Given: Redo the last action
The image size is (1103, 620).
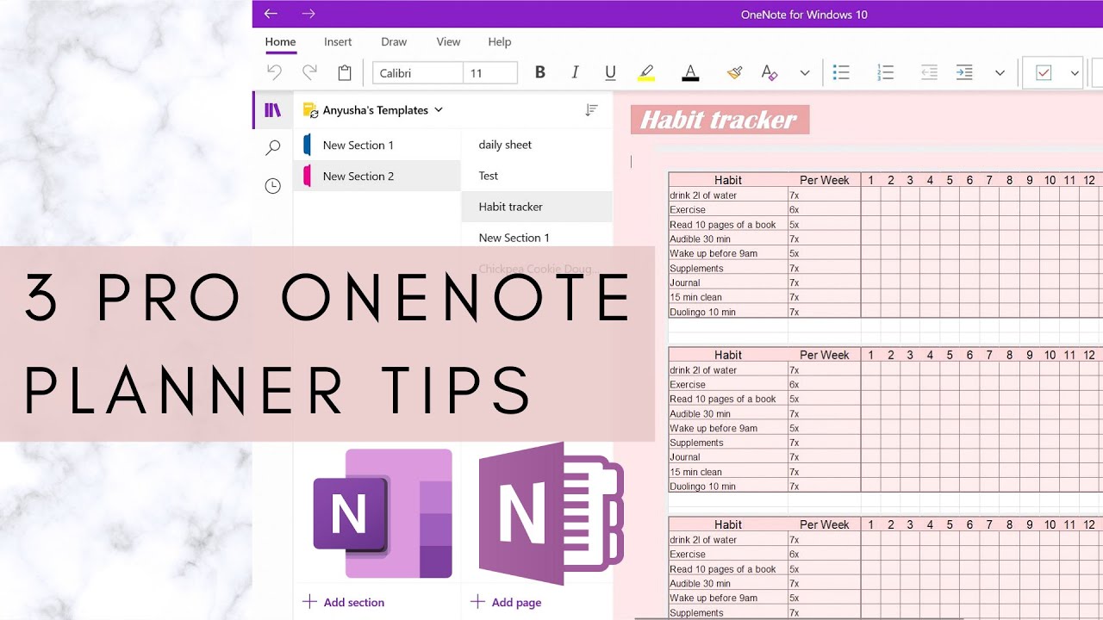Looking at the screenshot, I should [x=308, y=73].
